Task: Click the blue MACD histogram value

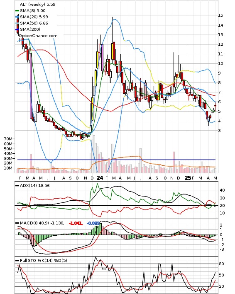Action: (x=93, y=223)
